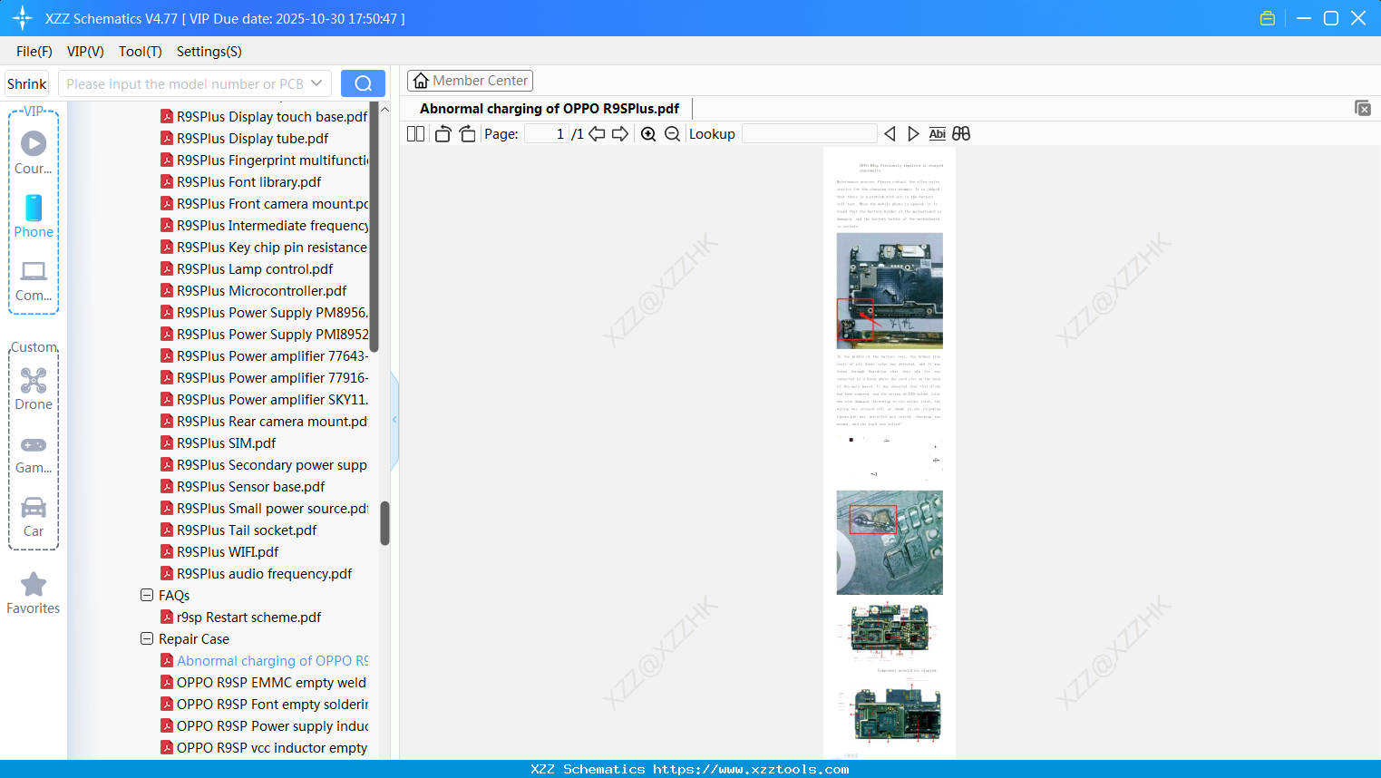
Task: Open R9SPlus Fingerprint multifunction file
Action: [x=272, y=160]
